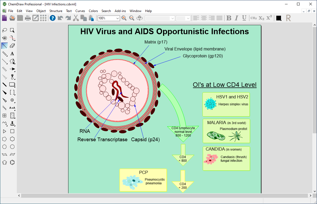Screen dimensions: 317x204
Task: Click the black color swatch
Action: tap(279, 18)
